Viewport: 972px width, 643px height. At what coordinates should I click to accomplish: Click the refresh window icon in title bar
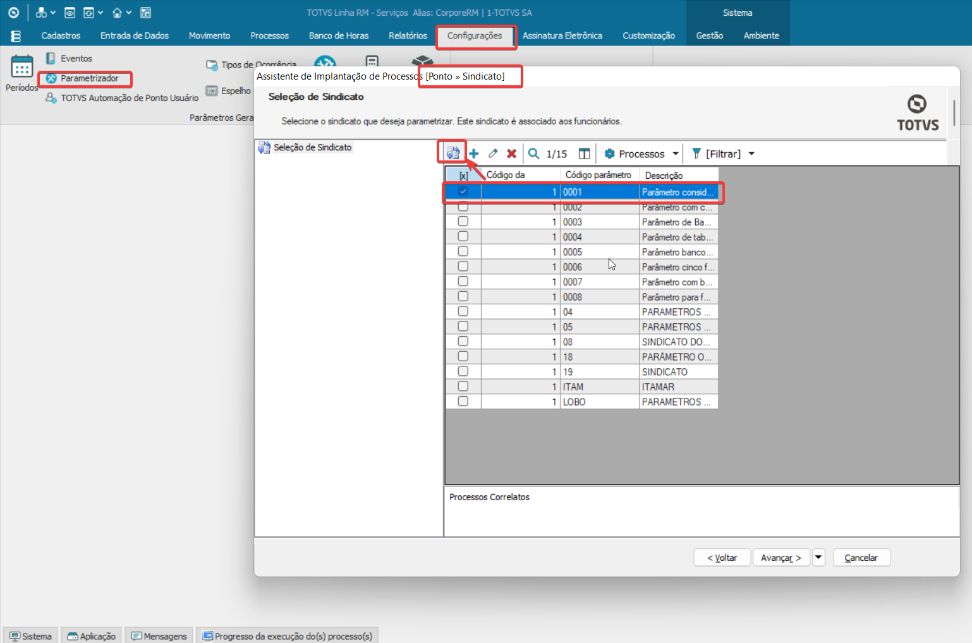pyautogui.click(x=89, y=13)
